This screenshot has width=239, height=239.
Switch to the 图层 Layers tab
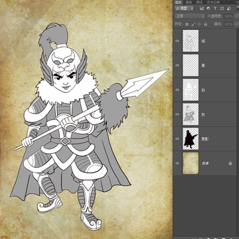(x=179, y=2)
